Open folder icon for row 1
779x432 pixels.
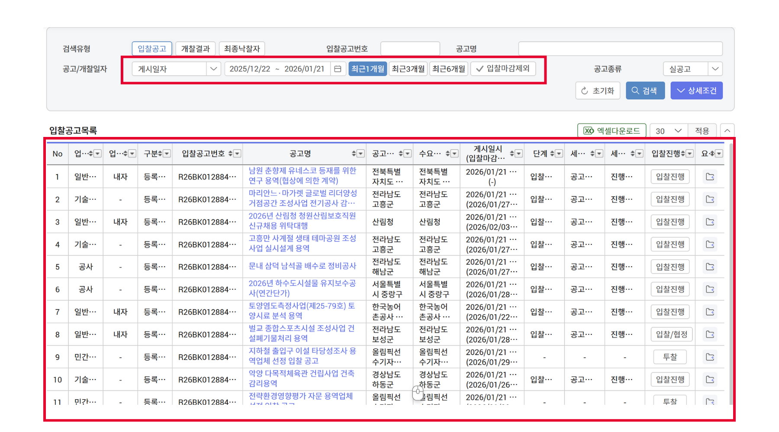tap(710, 177)
